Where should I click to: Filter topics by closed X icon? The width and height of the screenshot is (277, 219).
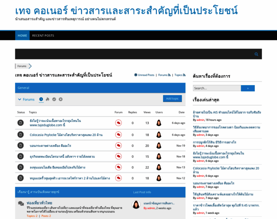(61, 99)
